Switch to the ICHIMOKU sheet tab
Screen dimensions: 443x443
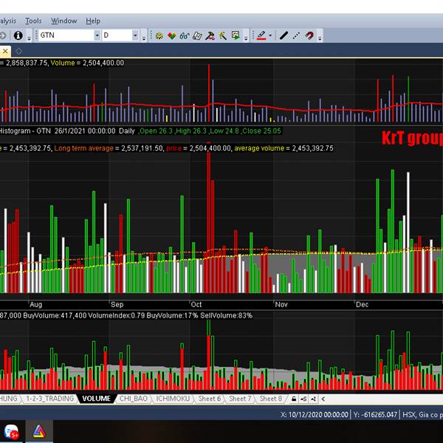click(174, 399)
